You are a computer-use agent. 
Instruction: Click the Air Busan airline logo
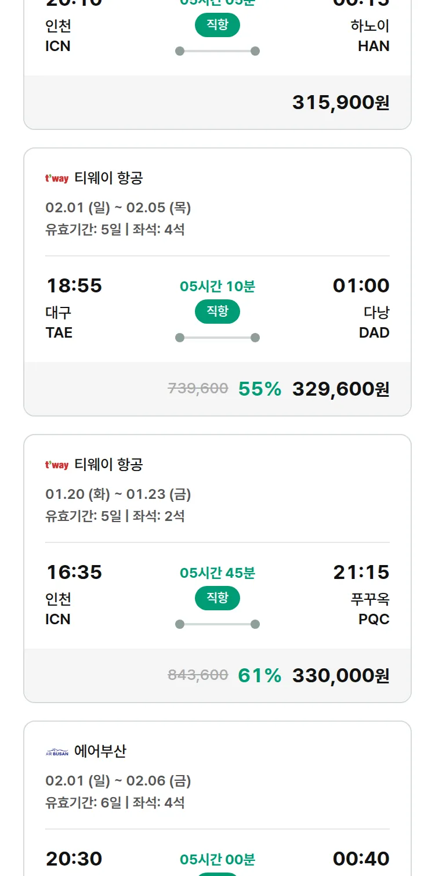click(57, 752)
